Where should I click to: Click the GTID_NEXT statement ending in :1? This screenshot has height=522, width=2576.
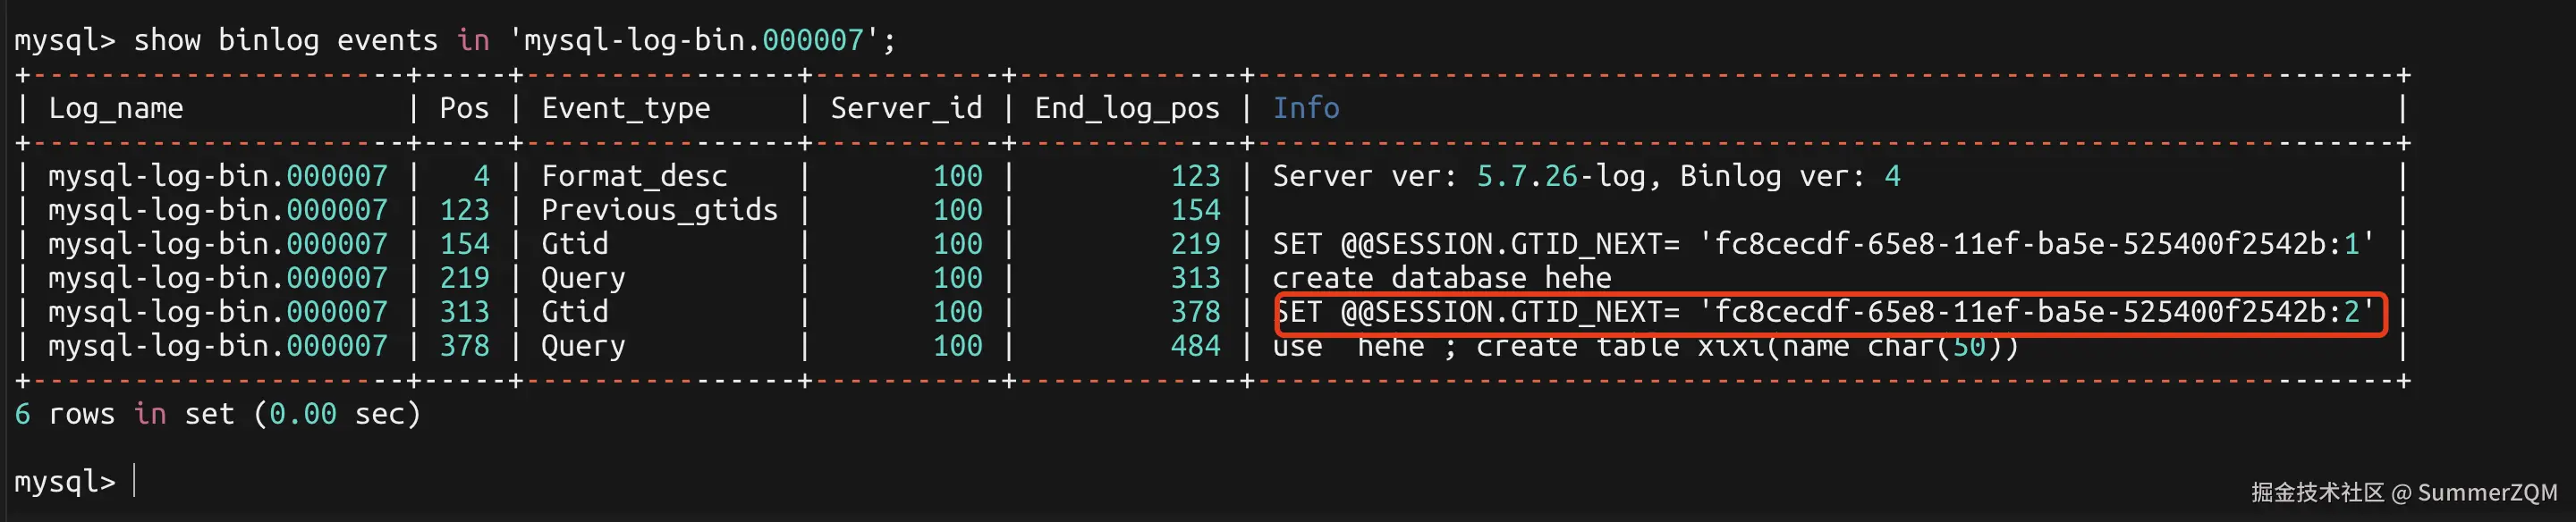pos(1822,244)
